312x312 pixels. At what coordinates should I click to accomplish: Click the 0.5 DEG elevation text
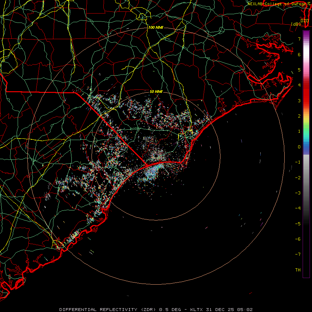(x=170, y=310)
